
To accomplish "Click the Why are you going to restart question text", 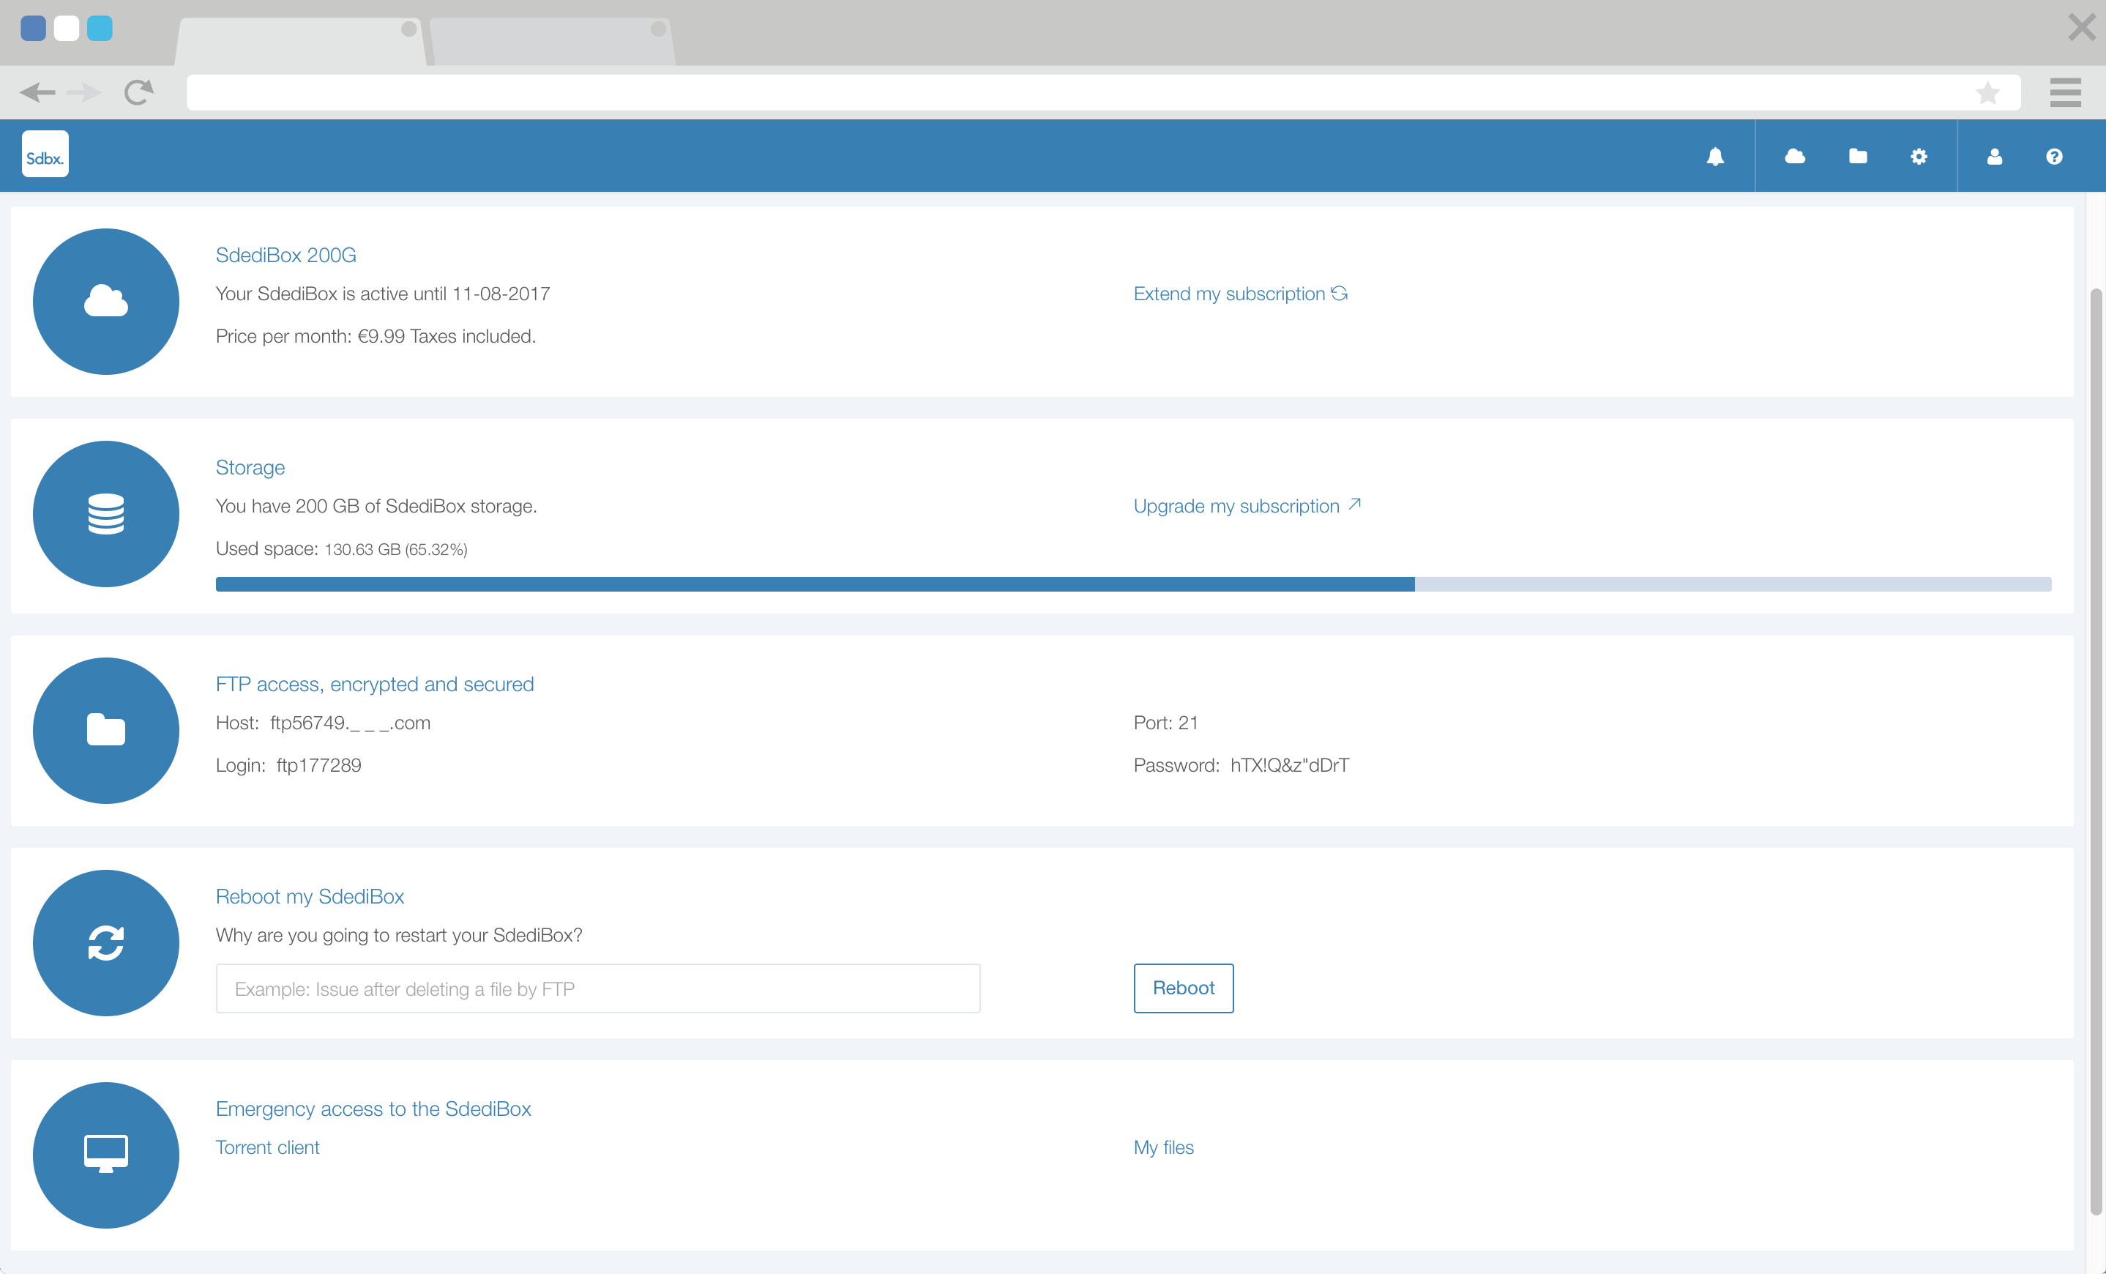I will click(398, 936).
